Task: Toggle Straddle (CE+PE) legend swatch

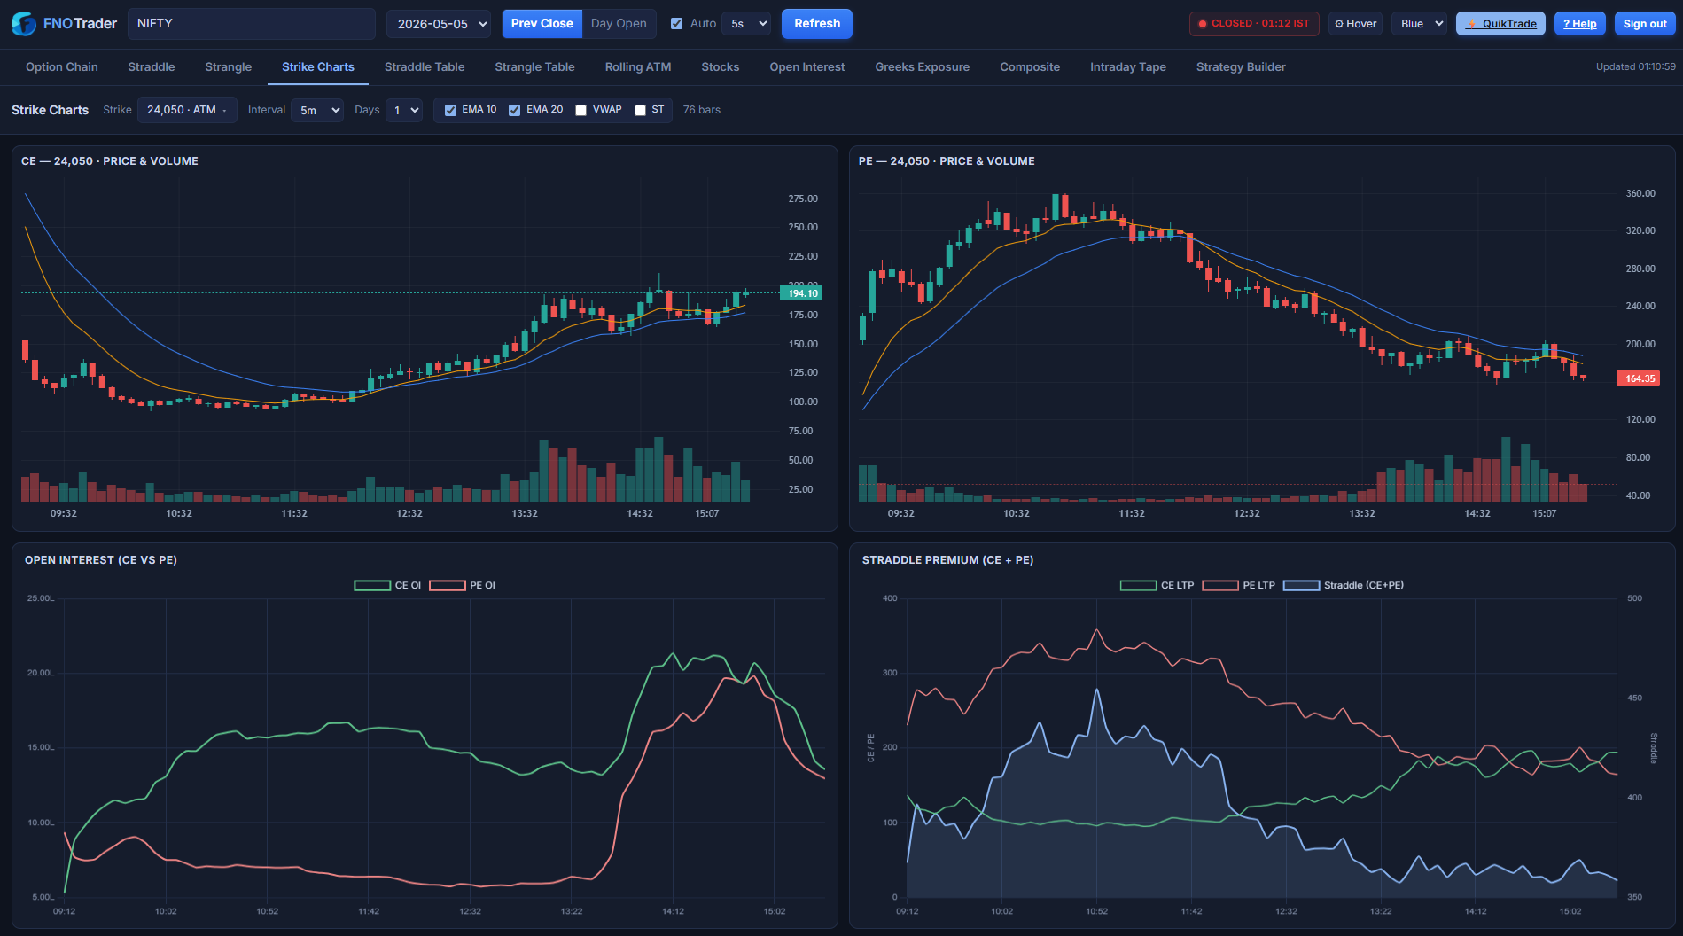Action: tap(1302, 586)
